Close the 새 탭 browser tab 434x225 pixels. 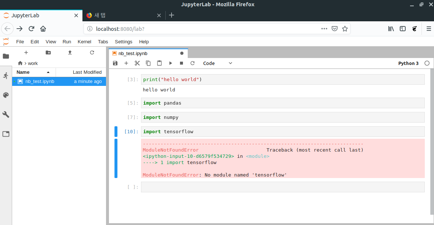tap(159, 15)
